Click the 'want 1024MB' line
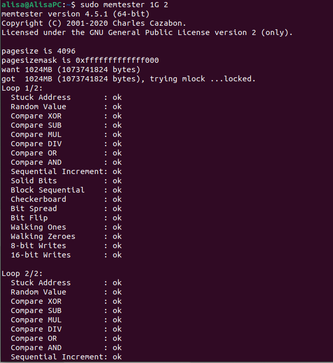 tap(71, 70)
